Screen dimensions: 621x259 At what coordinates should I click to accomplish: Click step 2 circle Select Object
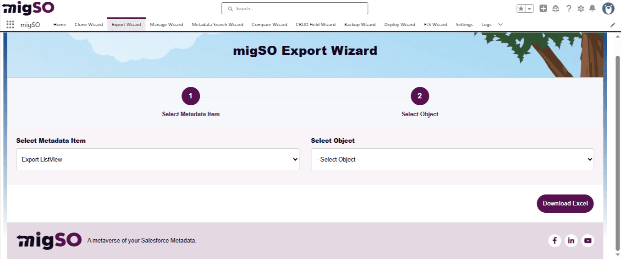[420, 96]
